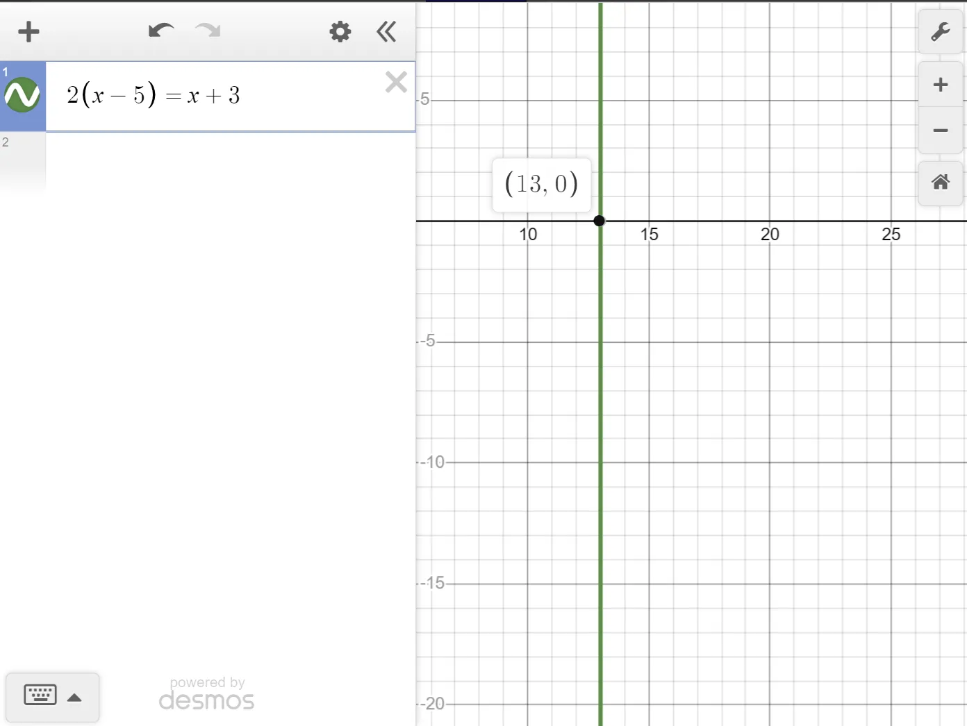The image size is (967, 726).
Task: Zoom in on the graph
Action: point(940,85)
